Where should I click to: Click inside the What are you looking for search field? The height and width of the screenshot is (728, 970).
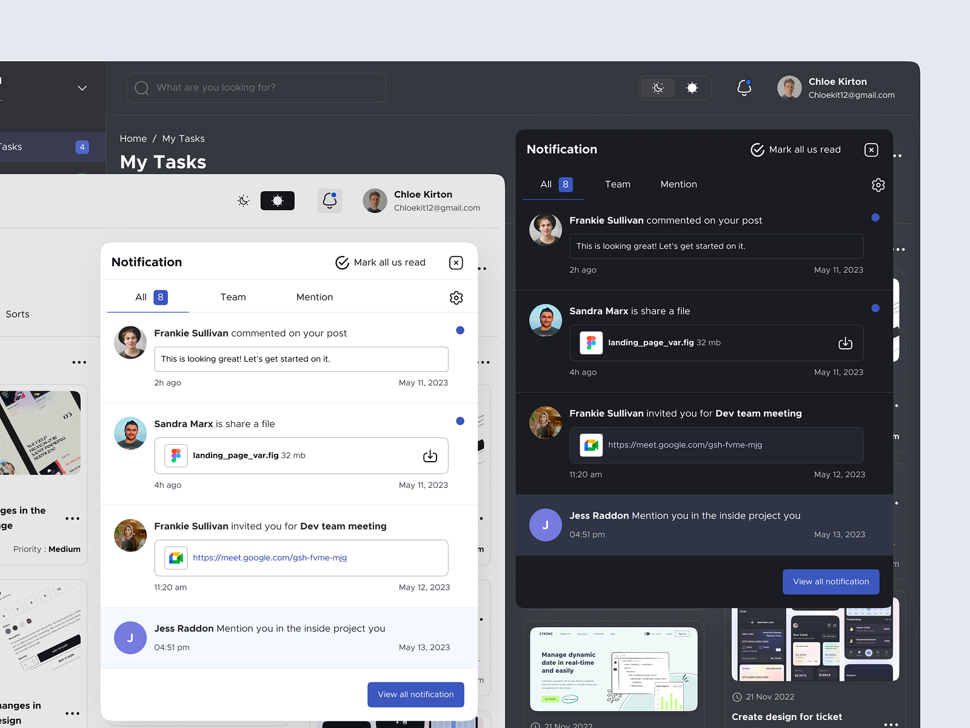(x=242, y=87)
